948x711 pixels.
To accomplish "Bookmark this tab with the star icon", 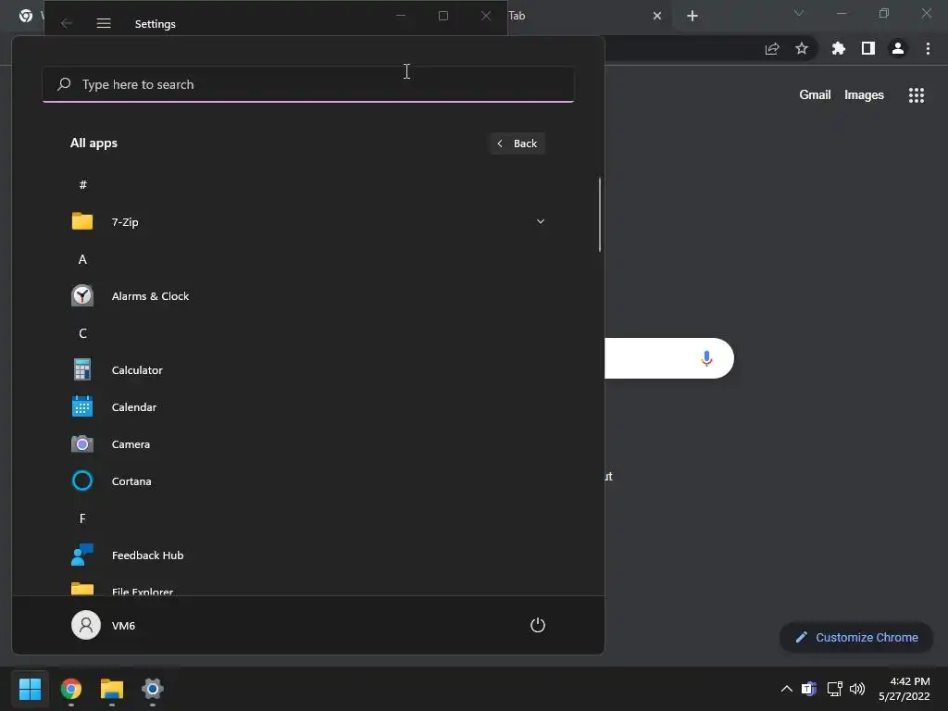I will click(x=802, y=48).
